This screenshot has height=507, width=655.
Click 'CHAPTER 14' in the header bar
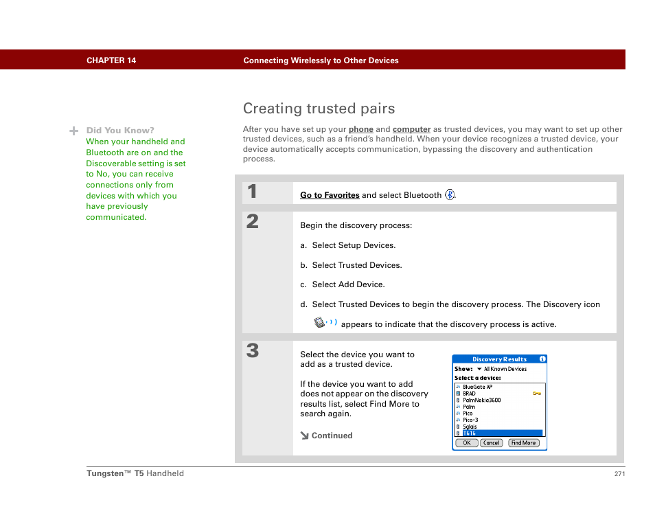pyautogui.click(x=111, y=60)
